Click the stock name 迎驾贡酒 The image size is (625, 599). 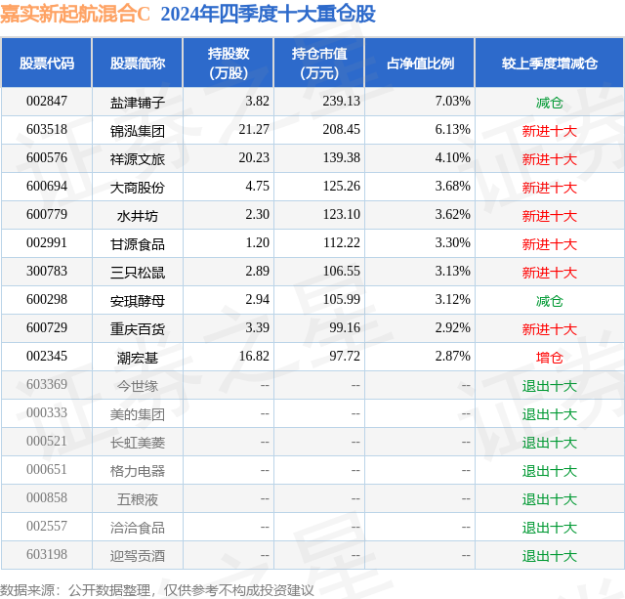[x=138, y=556]
